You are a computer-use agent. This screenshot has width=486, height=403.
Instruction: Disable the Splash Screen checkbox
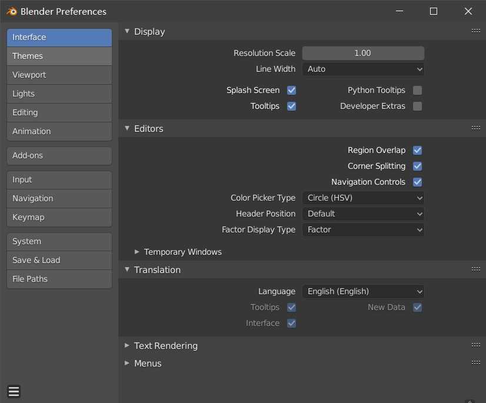click(291, 90)
